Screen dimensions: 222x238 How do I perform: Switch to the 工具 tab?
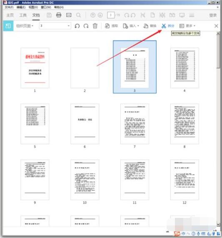coord(23,15)
